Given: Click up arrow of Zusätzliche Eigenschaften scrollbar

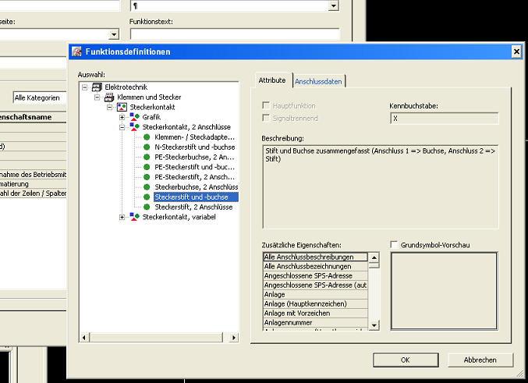Looking at the screenshot, I should click(x=374, y=257).
